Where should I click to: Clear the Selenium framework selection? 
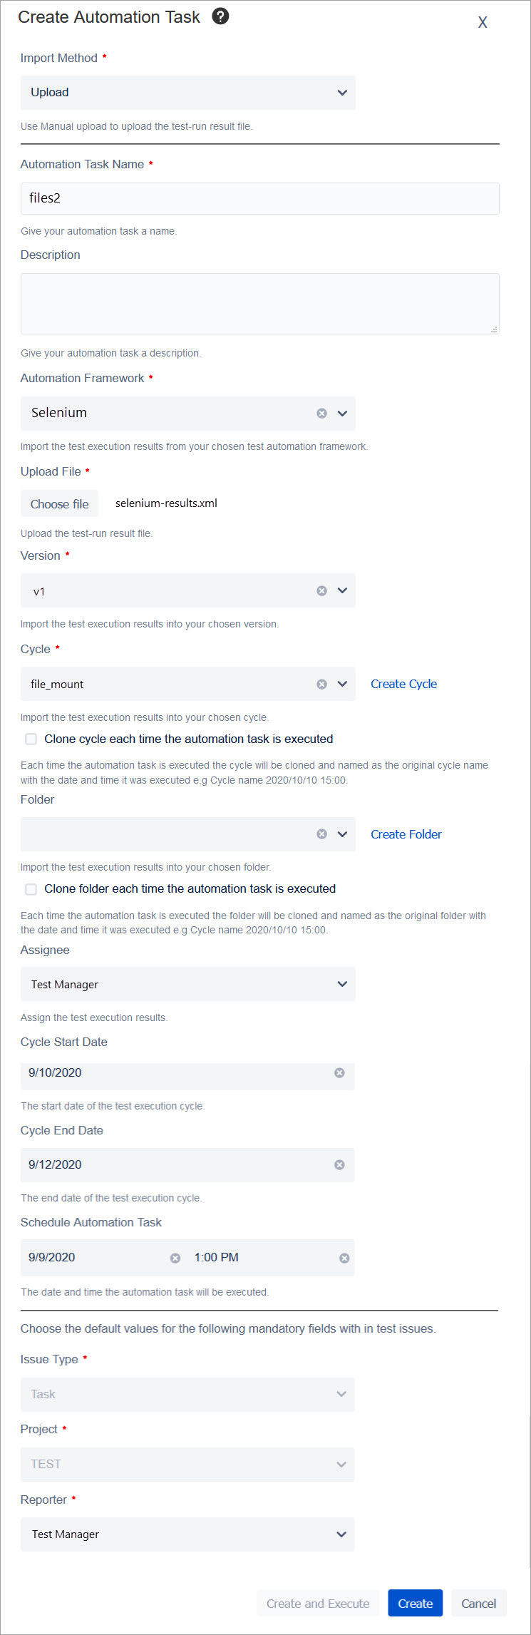pyautogui.click(x=321, y=413)
